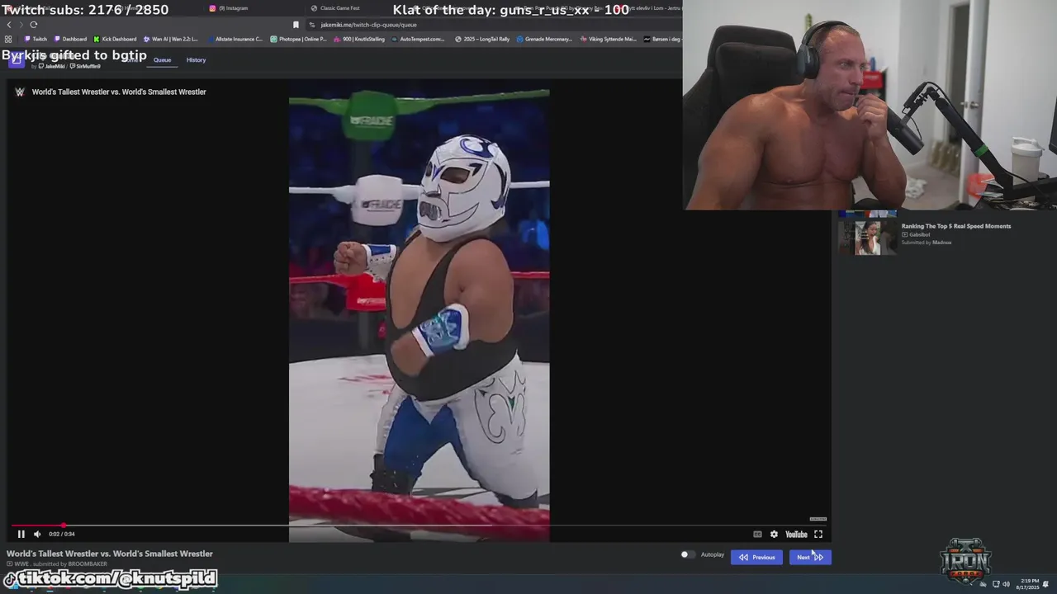Open the apps grid in bookmarks bar
1057x594 pixels.
(8, 39)
